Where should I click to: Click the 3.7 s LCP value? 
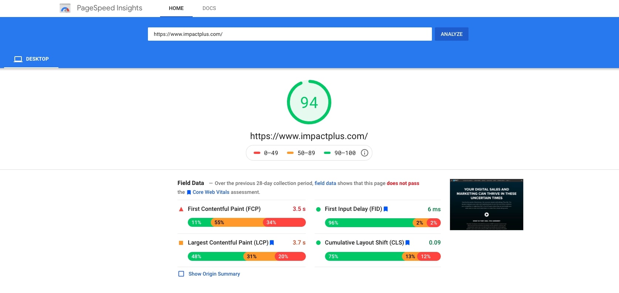(x=299, y=243)
